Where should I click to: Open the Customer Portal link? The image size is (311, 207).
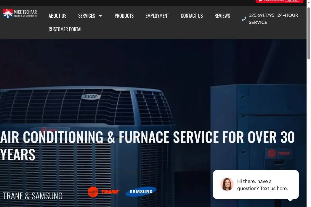[65, 30]
